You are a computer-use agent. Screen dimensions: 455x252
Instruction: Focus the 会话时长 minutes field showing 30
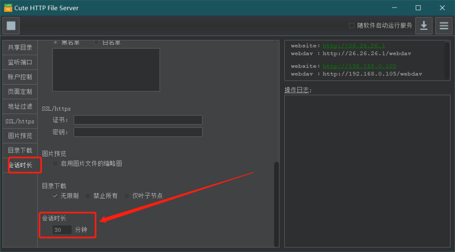click(x=62, y=230)
